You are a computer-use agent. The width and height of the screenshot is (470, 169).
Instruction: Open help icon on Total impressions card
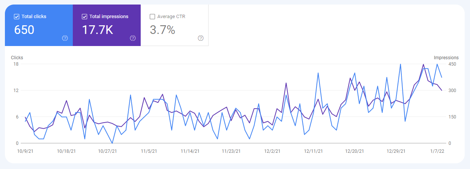(133, 38)
